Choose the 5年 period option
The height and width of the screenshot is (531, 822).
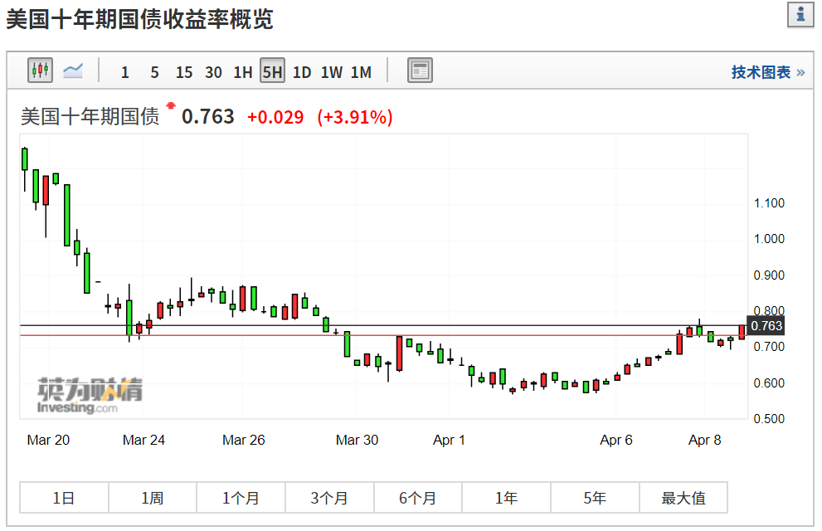pos(594,497)
